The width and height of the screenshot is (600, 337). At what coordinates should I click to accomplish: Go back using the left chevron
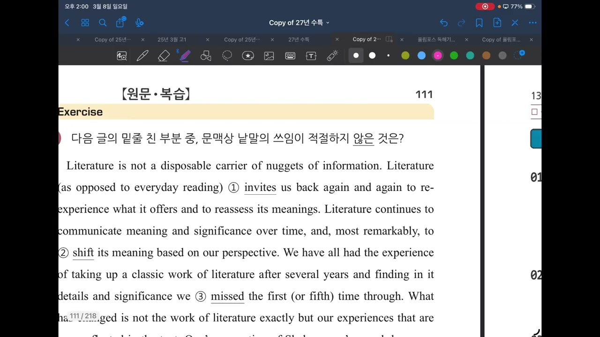point(67,22)
